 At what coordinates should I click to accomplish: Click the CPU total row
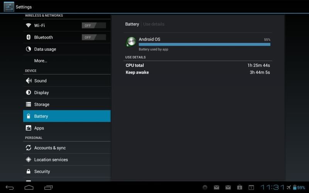click(198, 65)
